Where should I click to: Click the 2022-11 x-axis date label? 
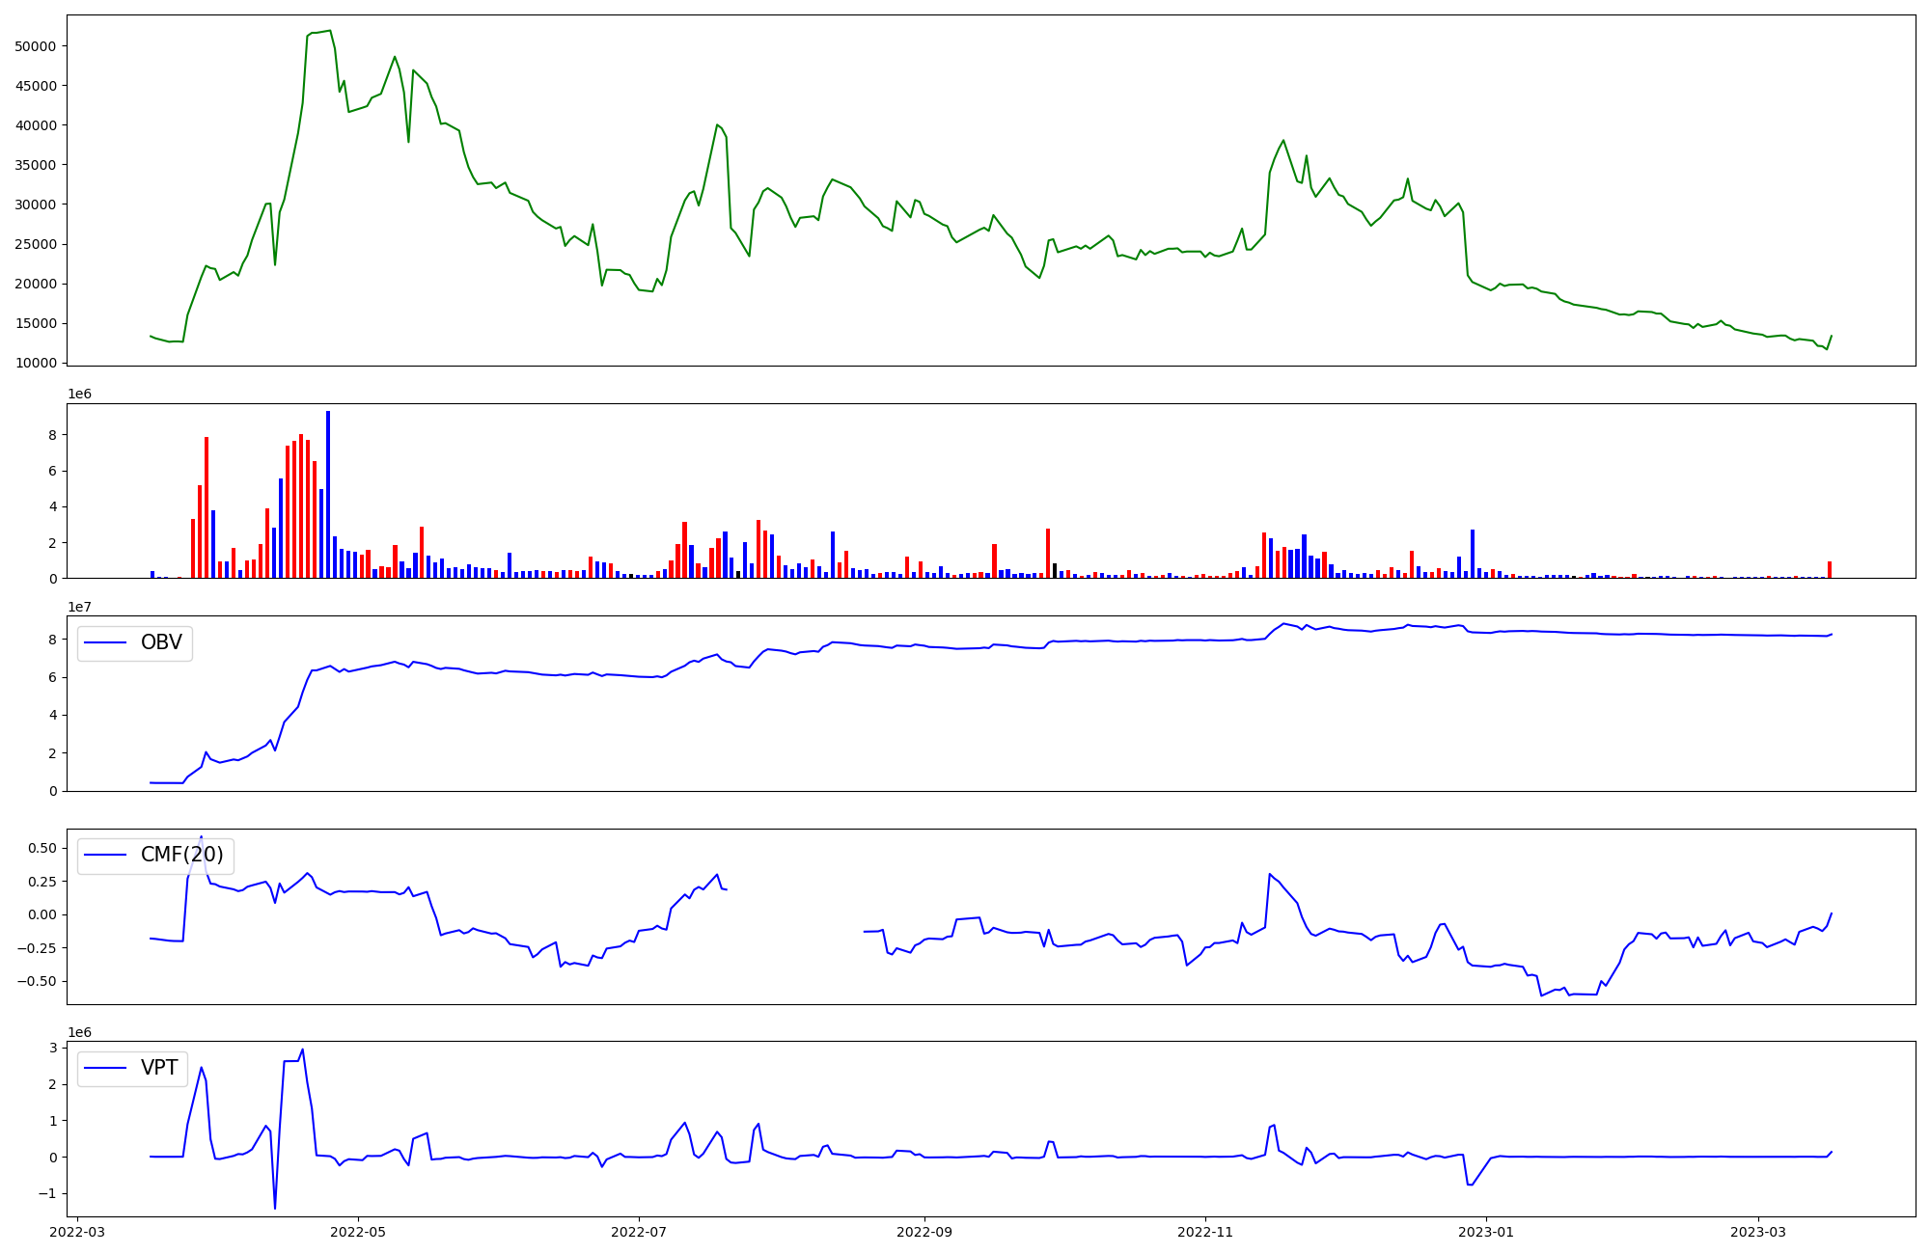[1205, 1232]
